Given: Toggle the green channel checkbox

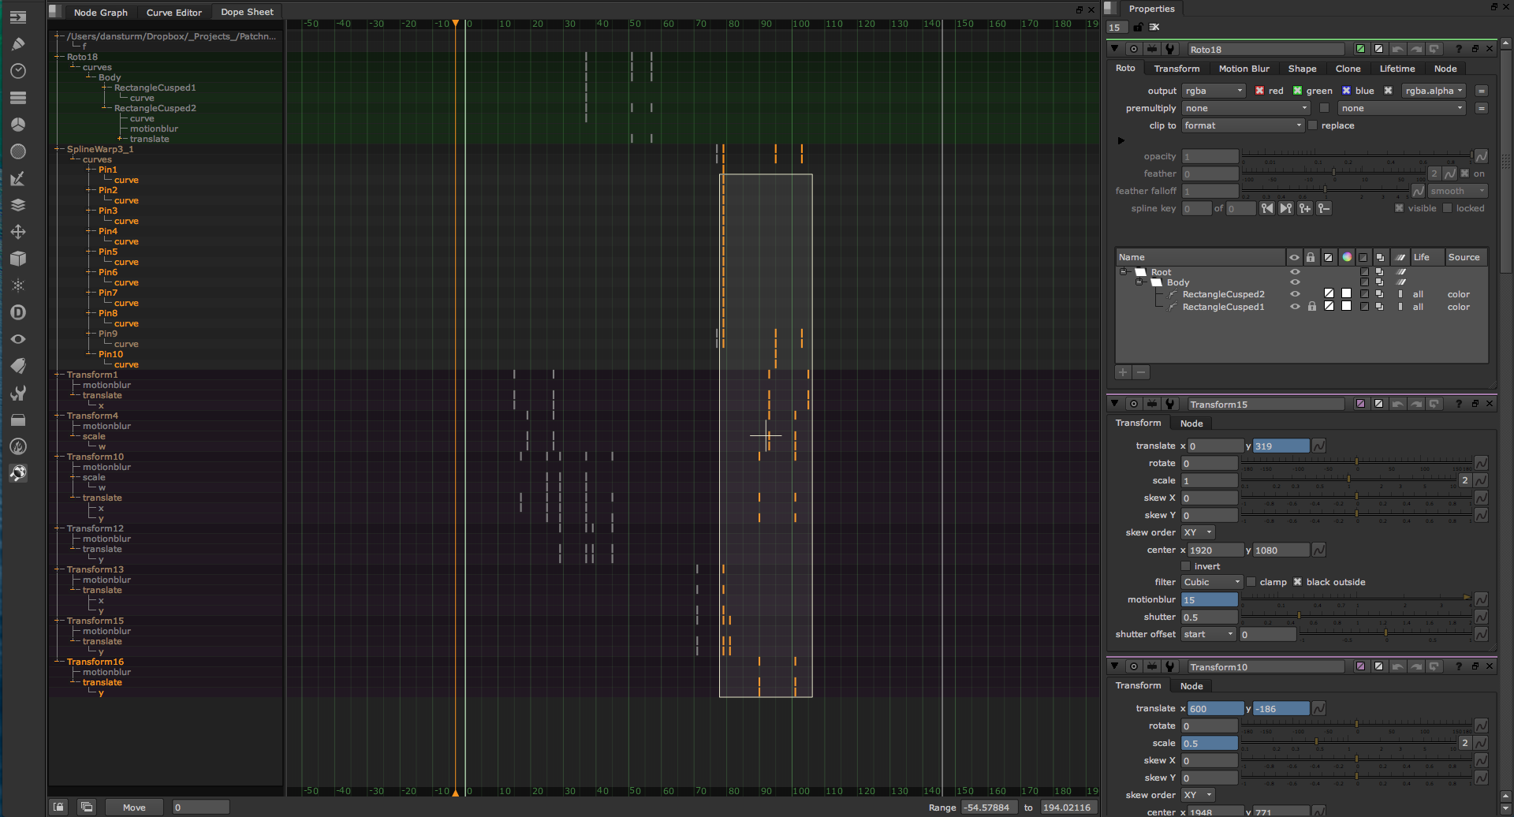Looking at the screenshot, I should (x=1297, y=91).
